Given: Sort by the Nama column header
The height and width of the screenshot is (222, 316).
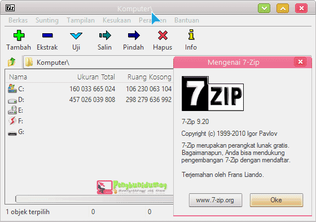Looking at the screenshot, I should point(18,77).
